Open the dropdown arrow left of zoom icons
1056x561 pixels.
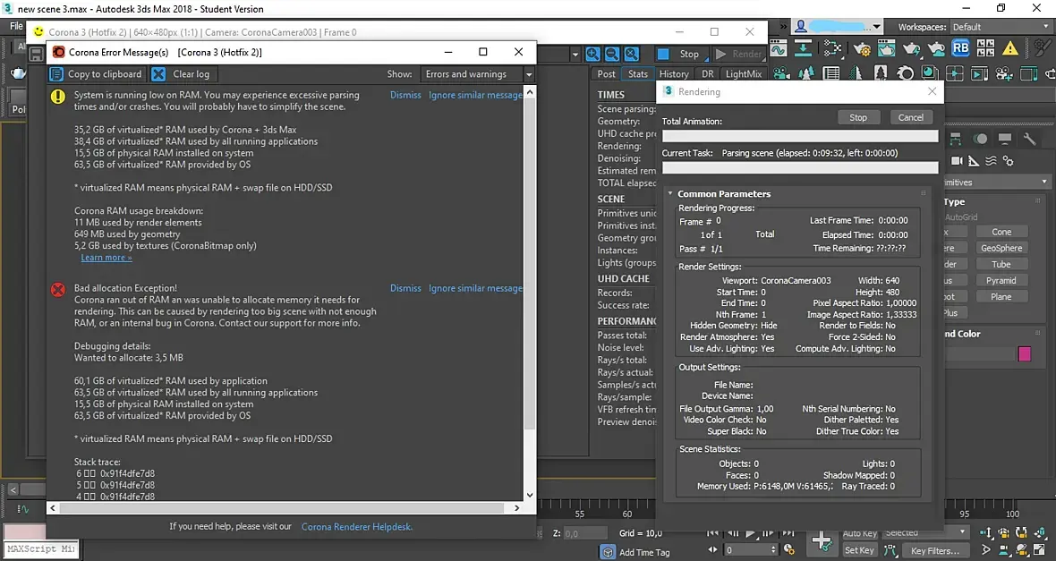coord(575,55)
